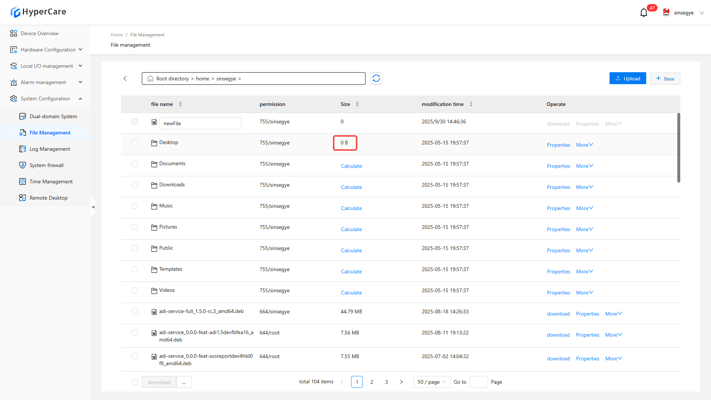Click the home icon in path bar
The height and width of the screenshot is (400, 711).
(x=150, y=79)
